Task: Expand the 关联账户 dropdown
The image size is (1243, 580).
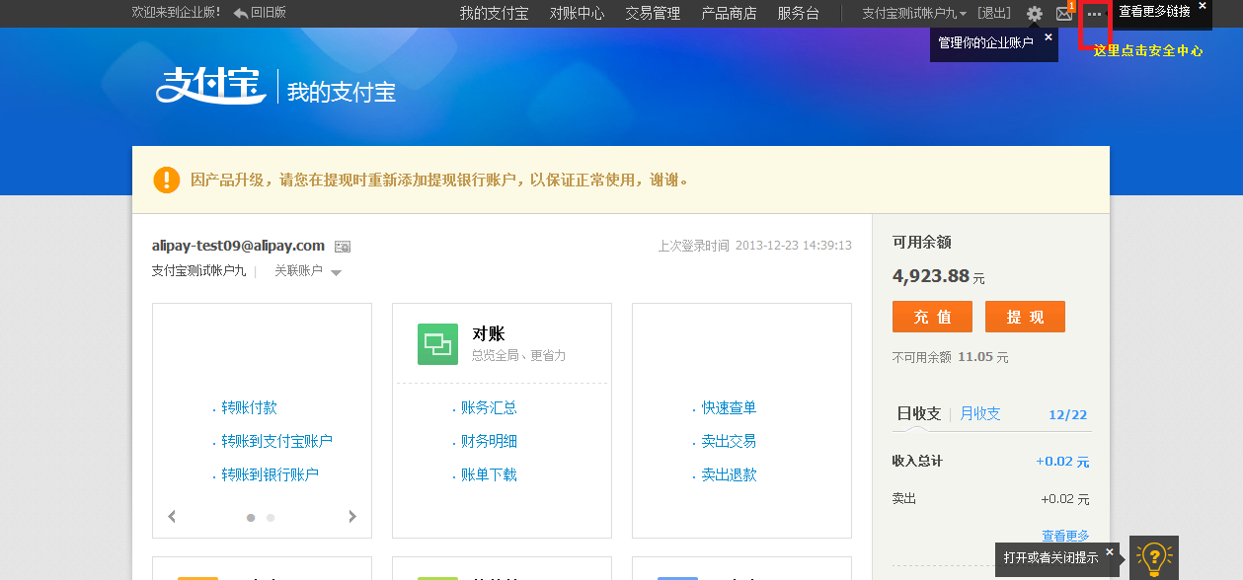Action: pyautogui.click(x=308, y=271)
